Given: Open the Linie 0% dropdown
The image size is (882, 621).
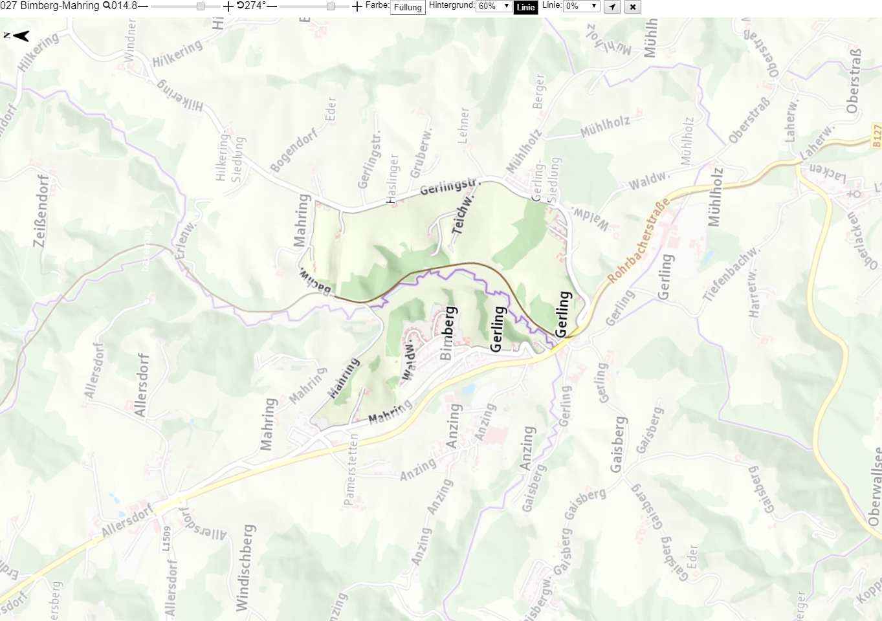Looking at the screenshot, I should point(582,6).
